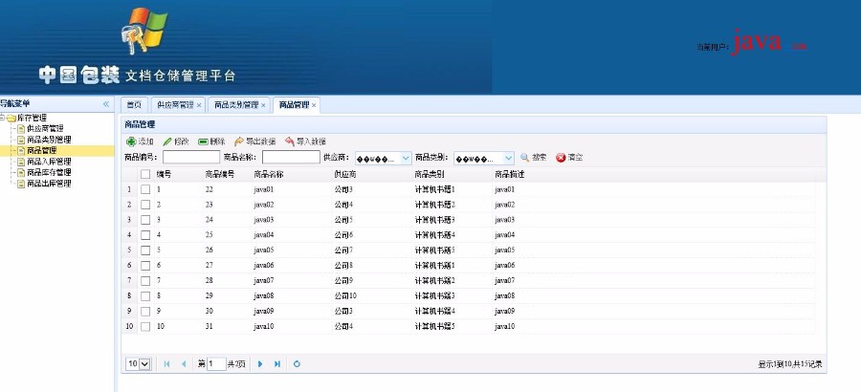
Task: Open 供应商管理 in the tree
Action: (45, 129)
